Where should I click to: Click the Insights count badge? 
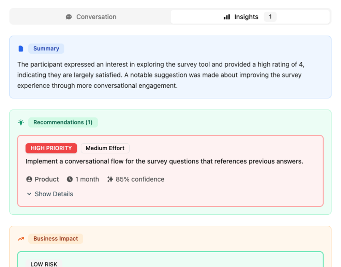pyautogui.click(x=270, y=17)
